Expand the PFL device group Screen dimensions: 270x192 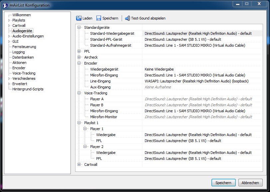click(78, 51)
